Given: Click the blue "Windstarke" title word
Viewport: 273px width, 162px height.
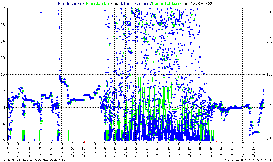Looking at the screenshot, I should point(70,3).
